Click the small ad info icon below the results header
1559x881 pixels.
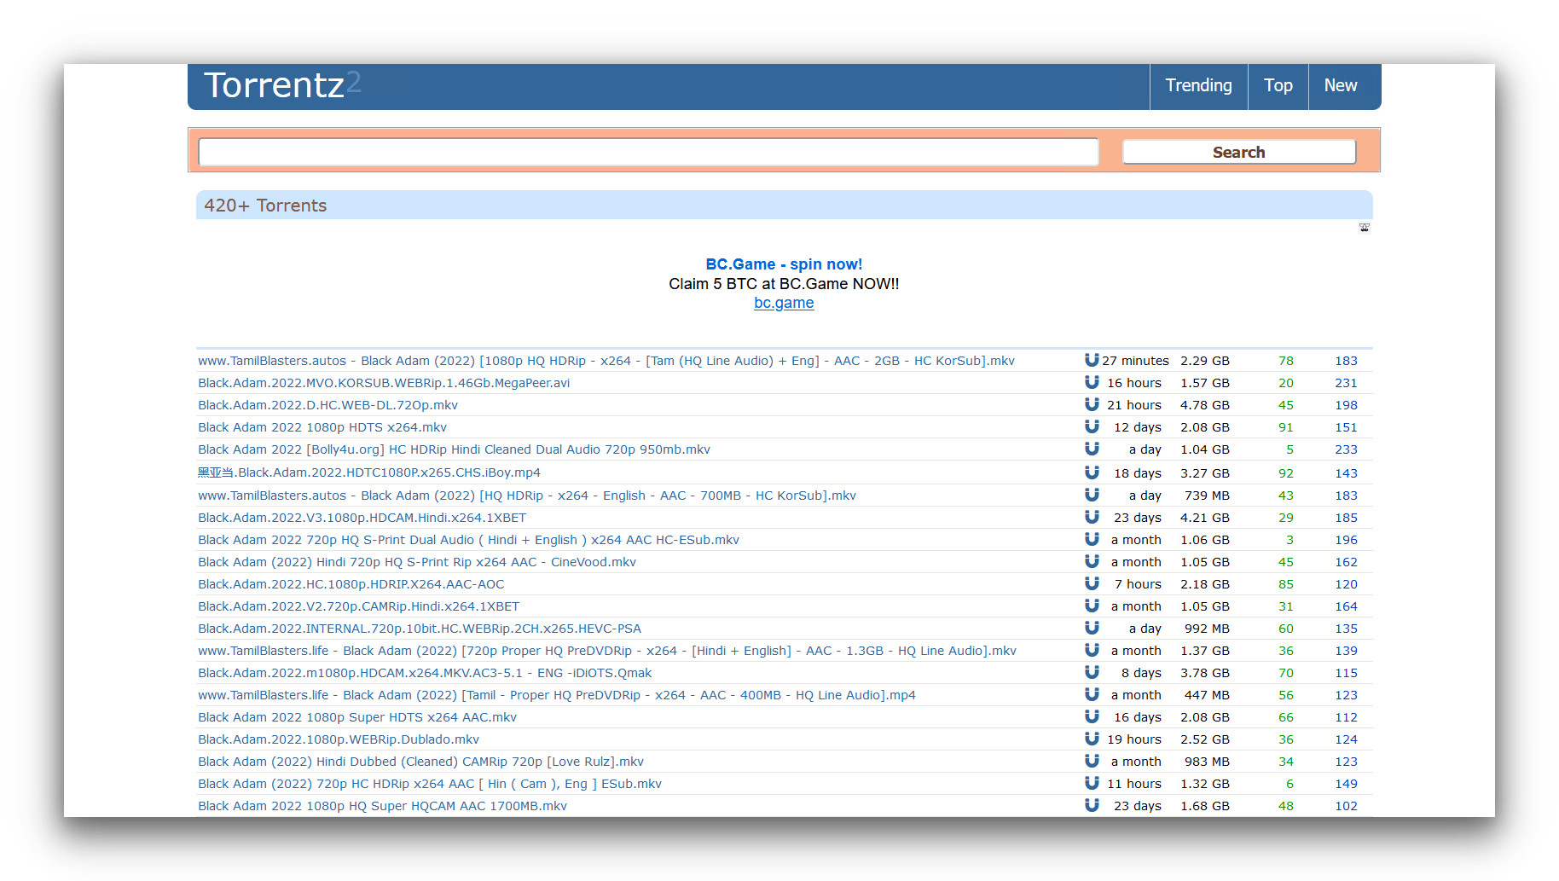1365,228
